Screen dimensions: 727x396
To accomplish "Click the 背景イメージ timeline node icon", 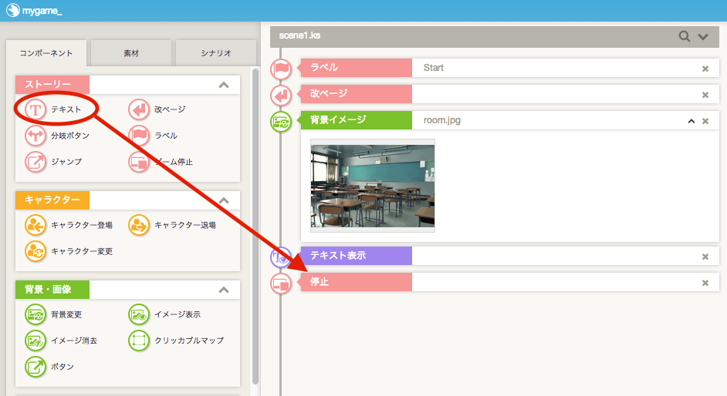I will point(281,122).
